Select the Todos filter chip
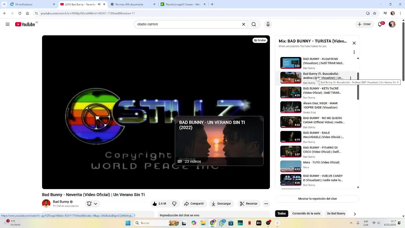The image size is (405, 228). tap(282, 213)
